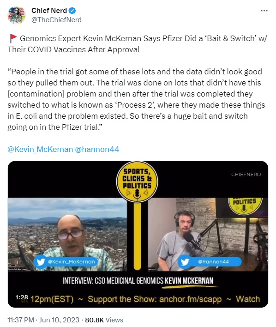276x327 pixels.
Task: Play the embedded interview video
Action: pos(138,234)
